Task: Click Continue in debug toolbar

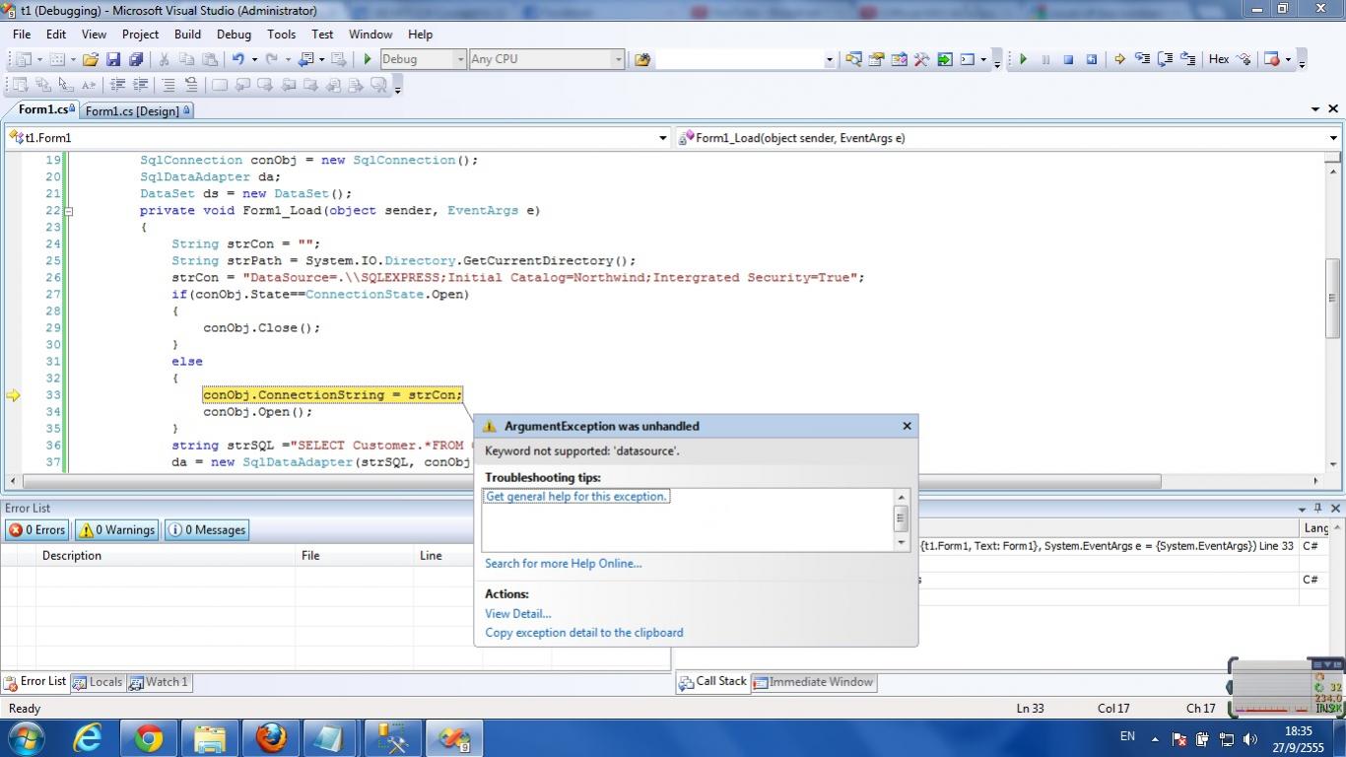Action: (1023, 59)
